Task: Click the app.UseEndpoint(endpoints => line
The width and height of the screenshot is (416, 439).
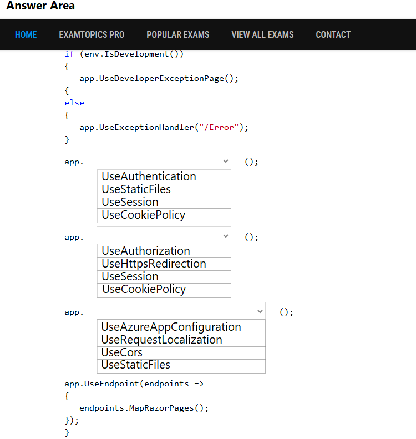Action: click(134, 384)
